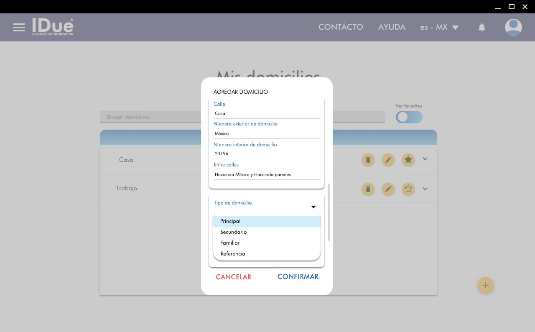
Task: Open the hamburger navigation menu
Action: tap(19, 28)
